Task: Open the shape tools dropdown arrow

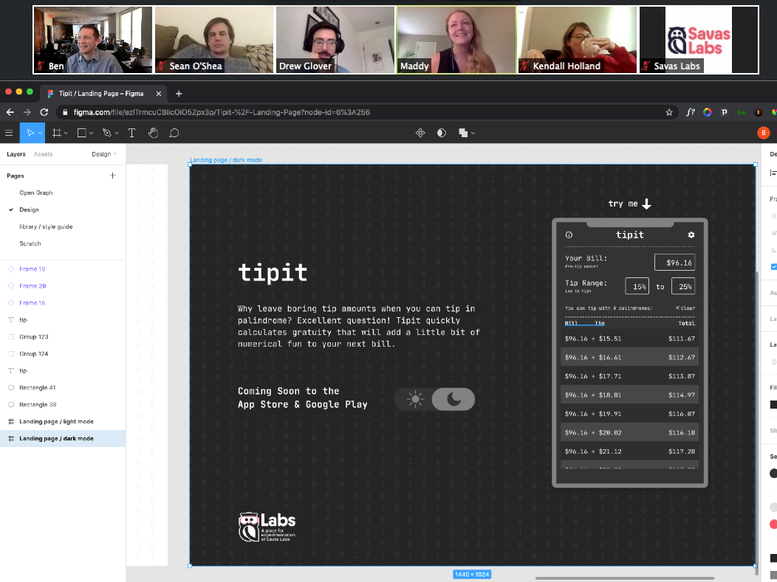Action: [92, 134]
